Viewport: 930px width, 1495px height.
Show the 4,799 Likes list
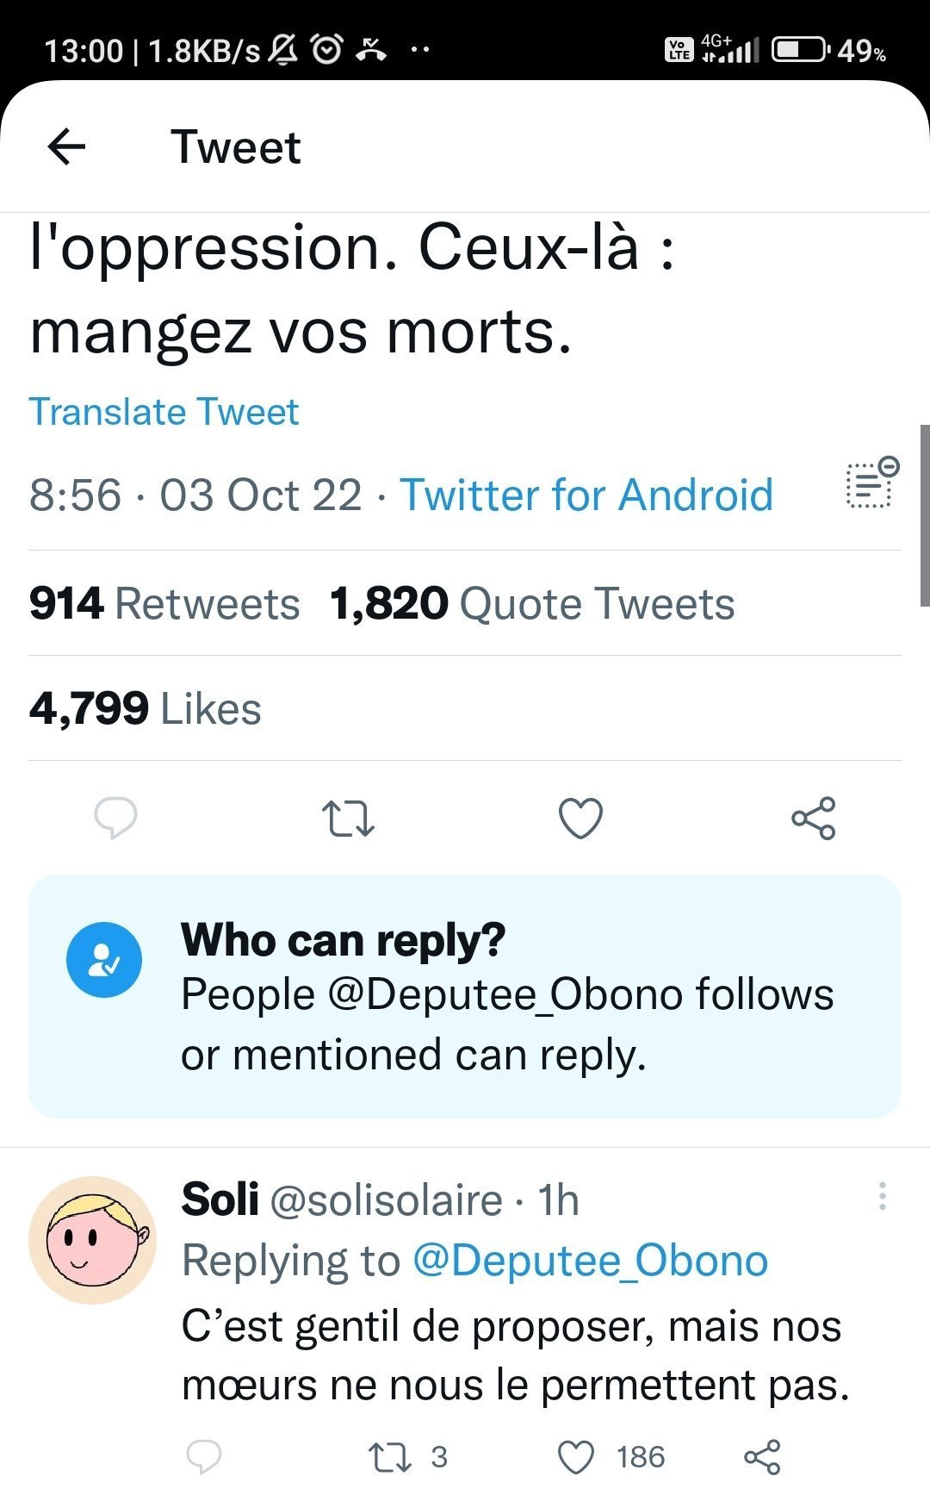(x=145, y=709)
